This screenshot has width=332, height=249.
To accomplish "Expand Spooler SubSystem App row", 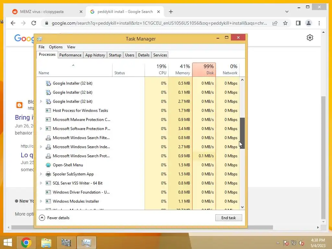I will point(41,174).
